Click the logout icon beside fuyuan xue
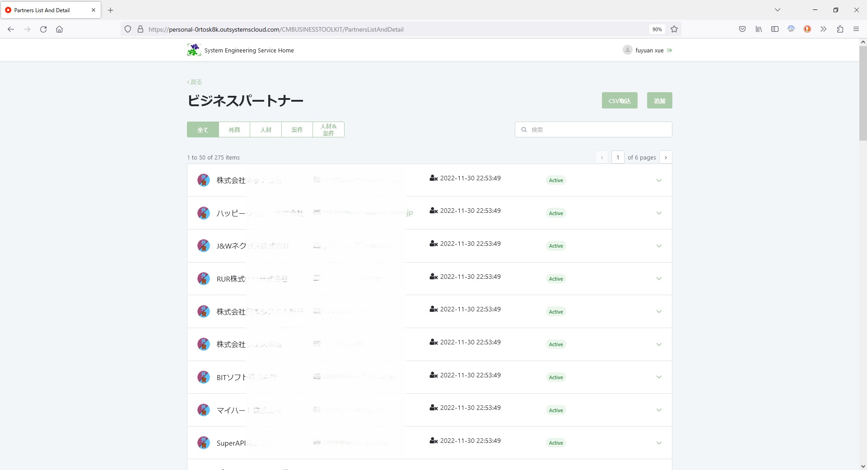Viewport: 867px width, 470px height. point(670,50)
